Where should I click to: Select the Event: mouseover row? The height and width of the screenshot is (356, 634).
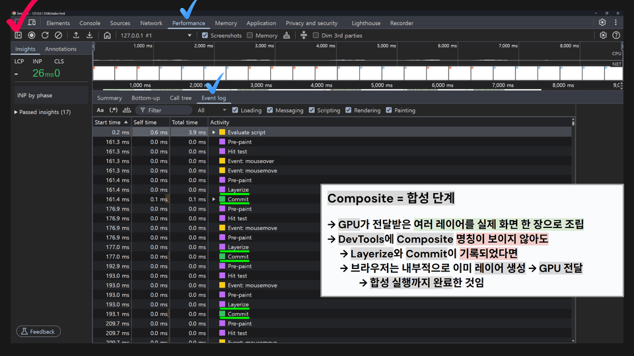point(332,161)
